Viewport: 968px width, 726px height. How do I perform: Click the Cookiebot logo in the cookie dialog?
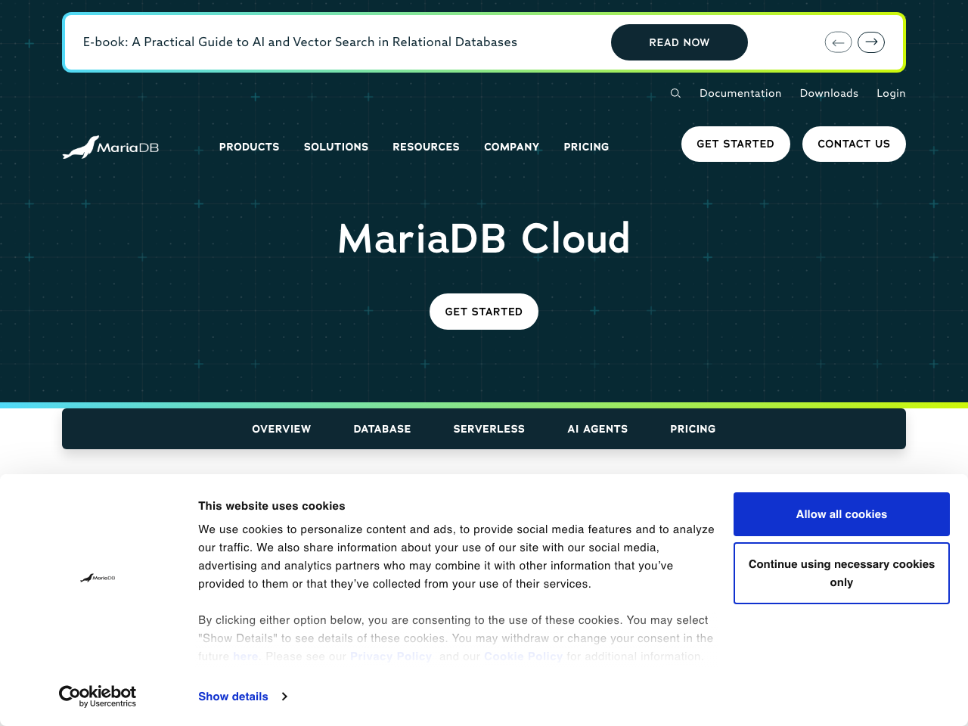[97, 696]
